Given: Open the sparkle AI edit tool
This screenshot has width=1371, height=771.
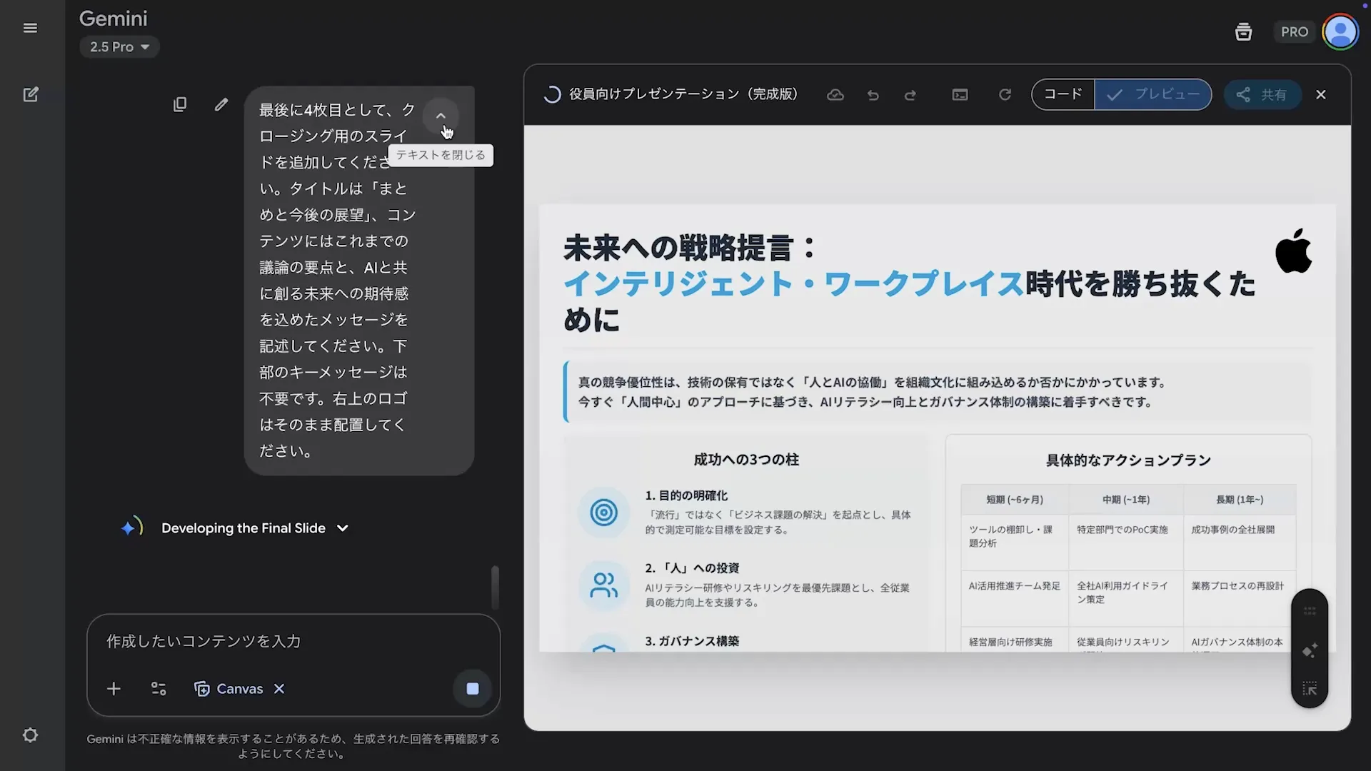Looking at the screenshot, I should coord(1310,650).
